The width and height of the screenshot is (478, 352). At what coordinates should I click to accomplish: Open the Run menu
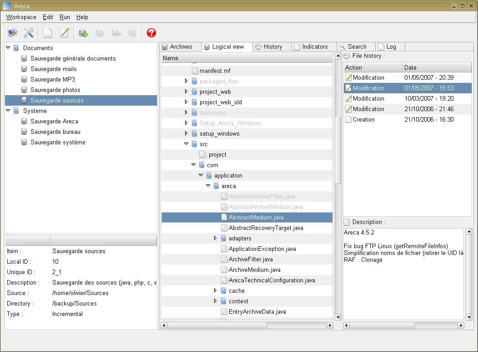pyautogui.click(x=65, y=17)
